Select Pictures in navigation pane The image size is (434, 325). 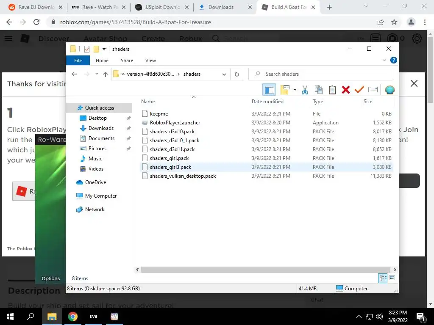click(97, 149)
